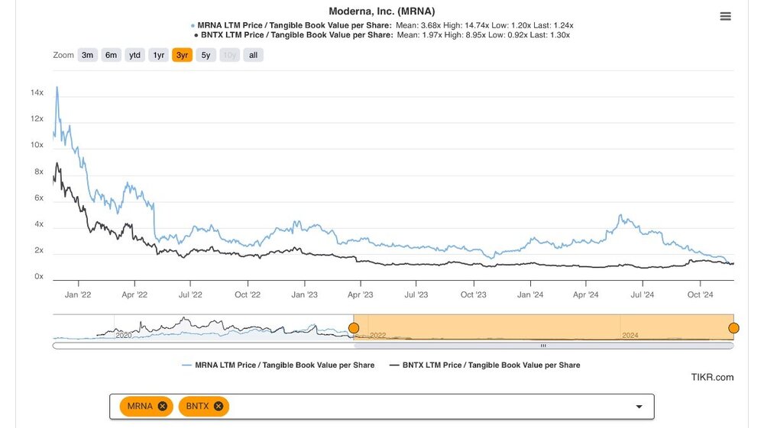Set zoom to ytd
The height and width of the screenshot is (428, 764).
pyautogui.click(x=135, y=55)
